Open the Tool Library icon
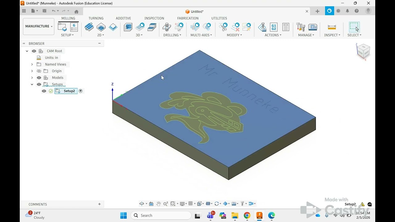The height and width of the screenshot is (222, 395). pyautogui.click(x=301, y=27)
